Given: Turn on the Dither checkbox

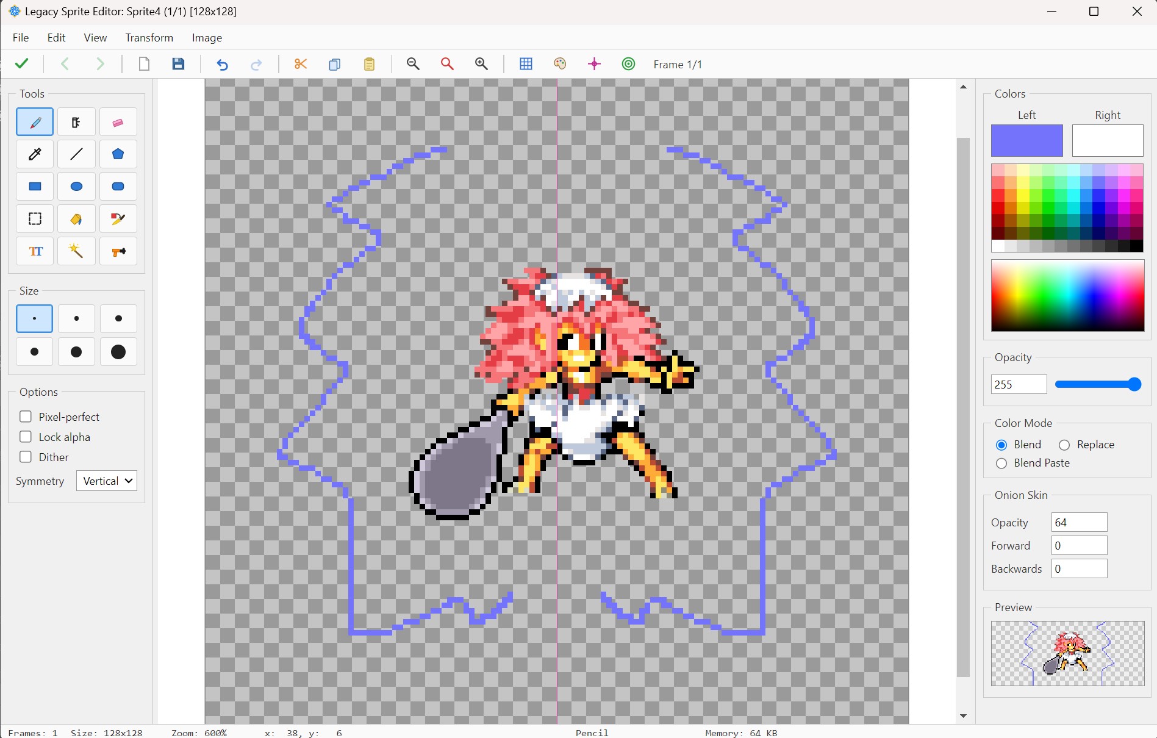Looking at the screenshot, I should [x=26, y=457].
